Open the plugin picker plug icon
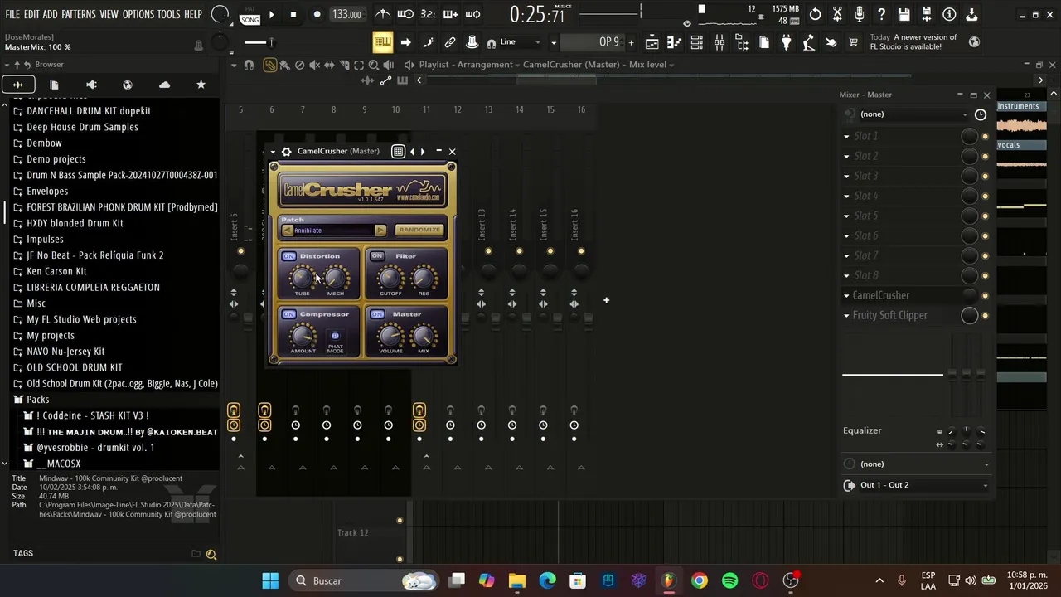The width and height of the screenshot is (1061, 597). pyautogui.click(x=787, y=42)
